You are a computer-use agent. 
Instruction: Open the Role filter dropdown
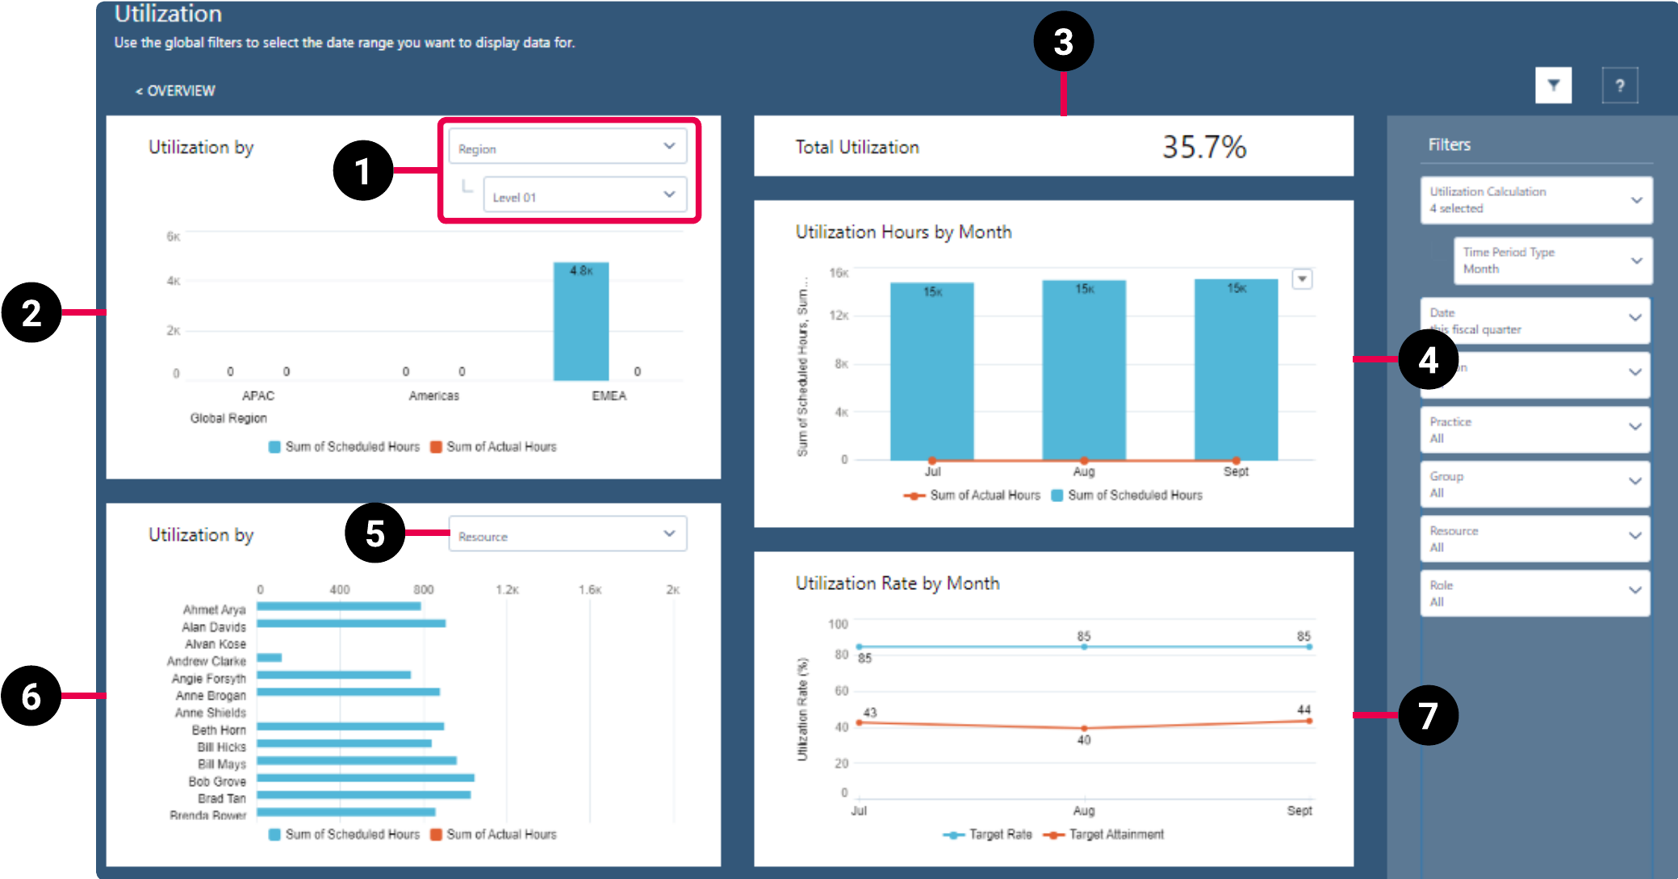pos(1534,592)
